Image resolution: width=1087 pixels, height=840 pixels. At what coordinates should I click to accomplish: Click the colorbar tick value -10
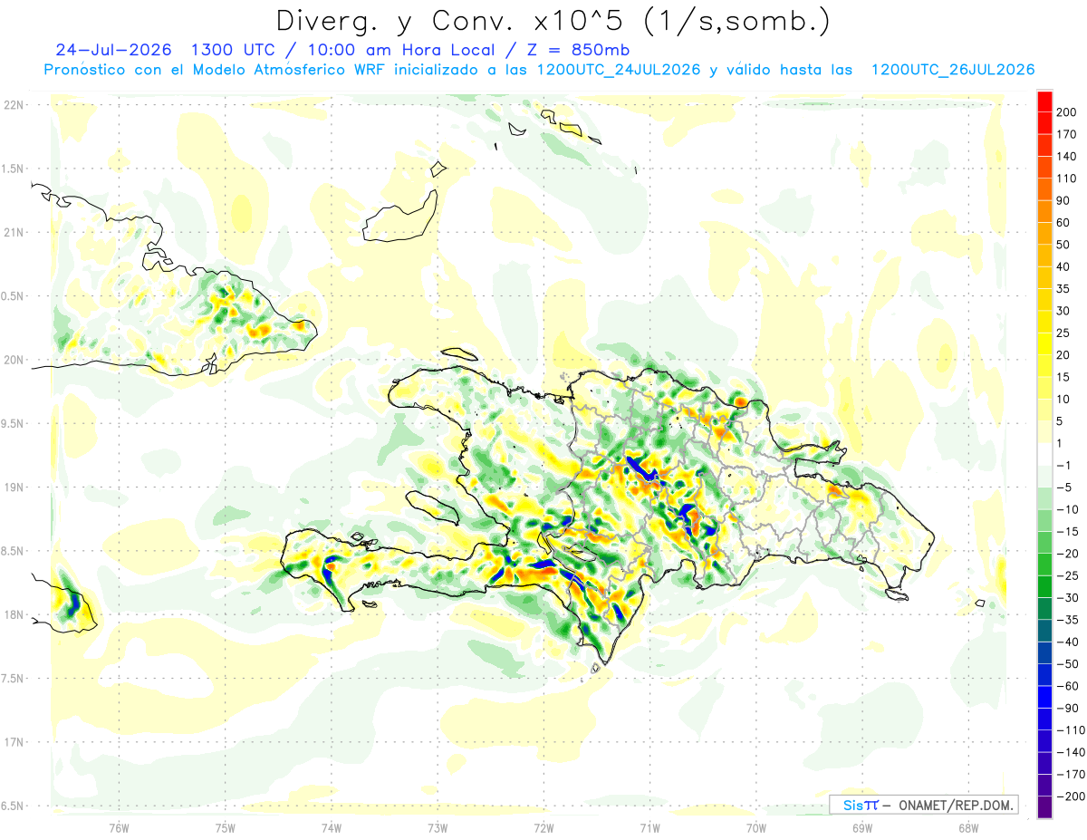tap(1068, 509)
